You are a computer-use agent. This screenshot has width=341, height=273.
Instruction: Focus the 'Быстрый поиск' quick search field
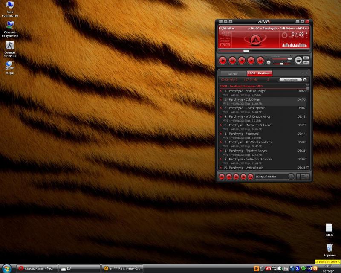tap(271, 177)
